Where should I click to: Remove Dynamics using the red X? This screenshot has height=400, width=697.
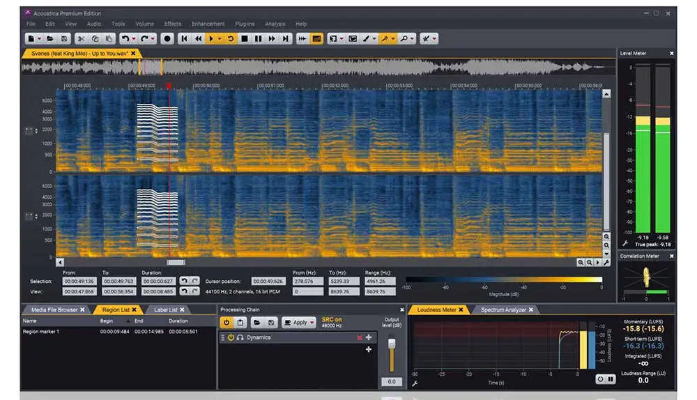tap(360, 337)
